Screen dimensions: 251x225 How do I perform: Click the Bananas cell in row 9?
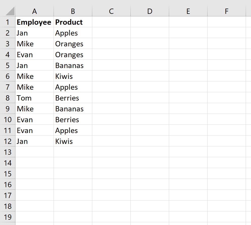click(x=73, y=109)
